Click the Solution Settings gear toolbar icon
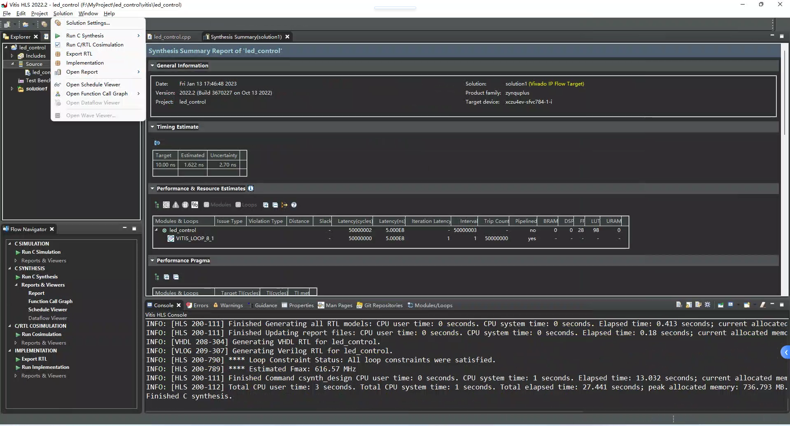This screenshot has width=790, height=426. click(44, 25)
